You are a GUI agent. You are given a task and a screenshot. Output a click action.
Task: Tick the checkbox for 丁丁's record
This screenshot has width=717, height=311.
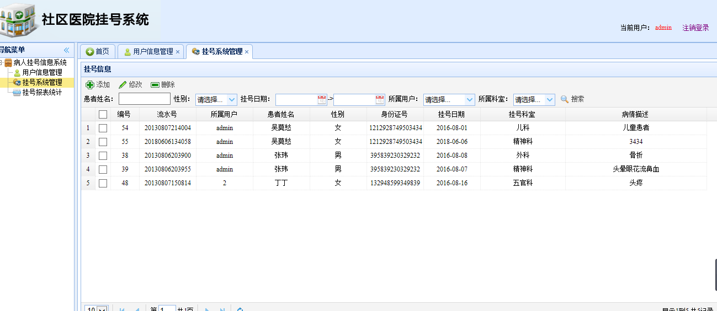click(103, 183)
